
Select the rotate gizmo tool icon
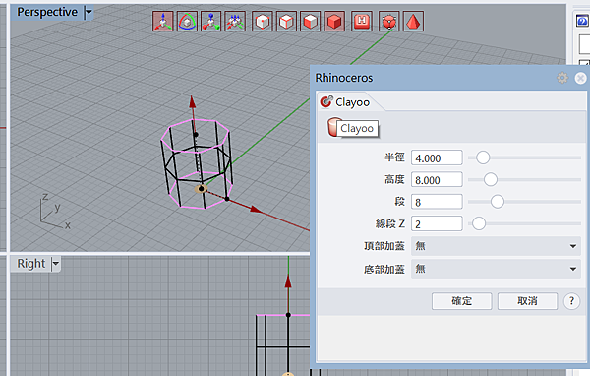click(x=187, y=21)
